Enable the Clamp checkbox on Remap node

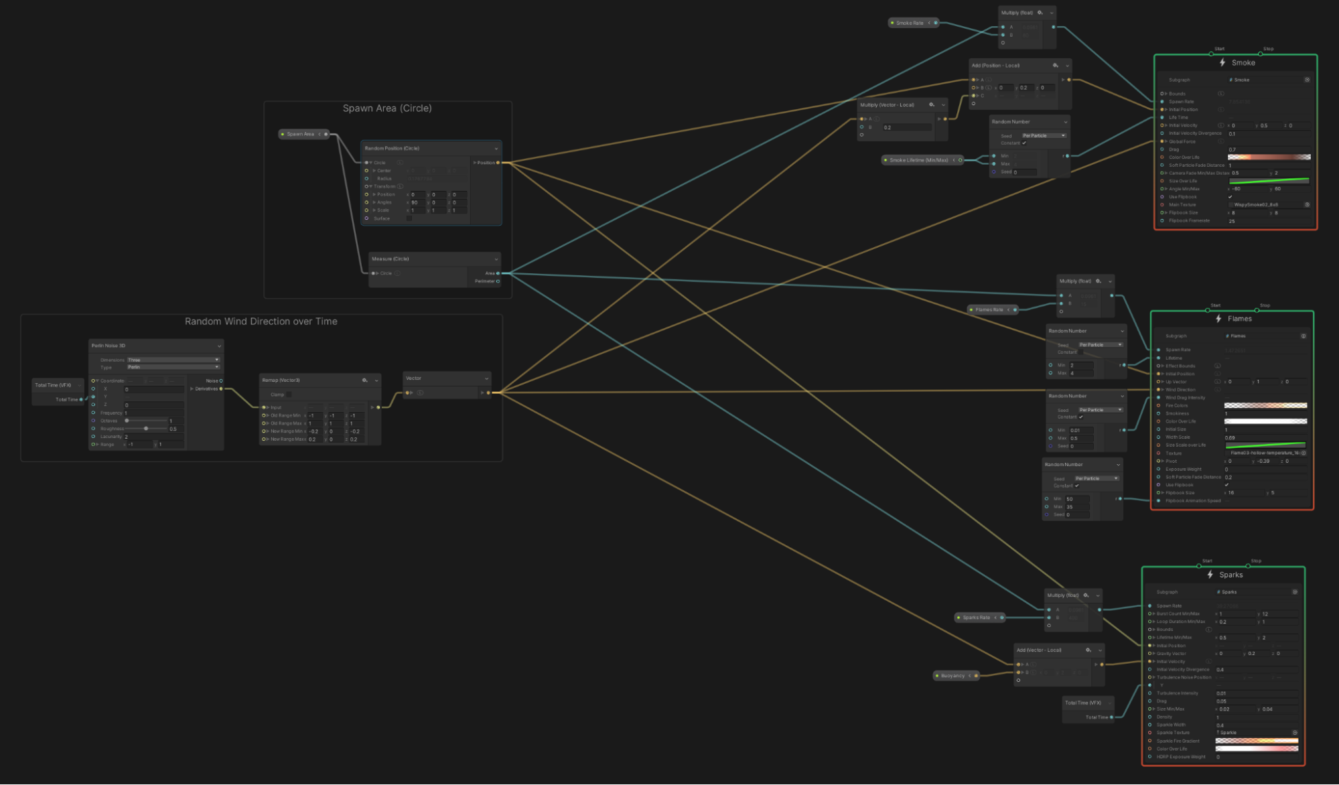pyautogui.click(x=289, y=395)
